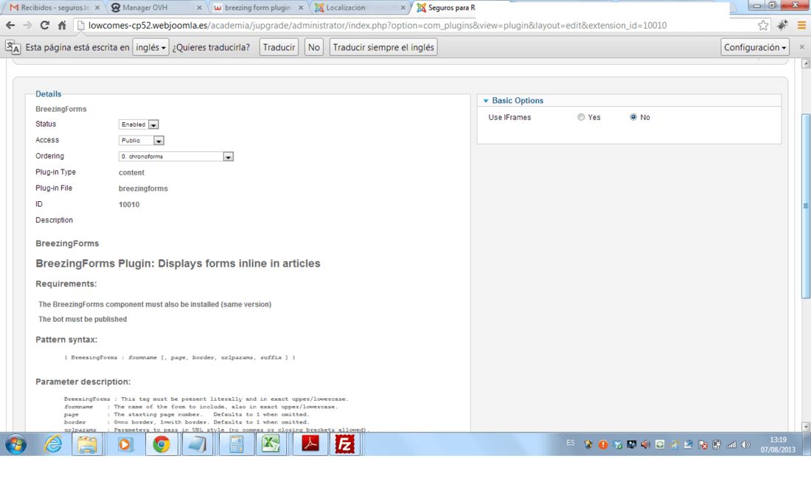
Task: Open FileZilla from the taskbar
Action: click(345, 444)
